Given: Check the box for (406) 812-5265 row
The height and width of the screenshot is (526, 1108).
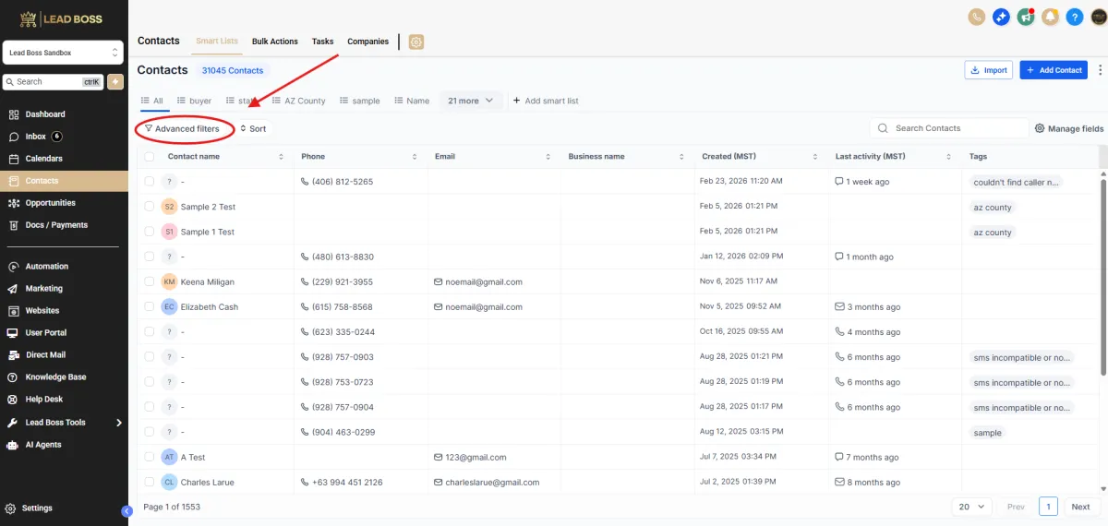Looking at the screenshot, I should coord(150,182).
